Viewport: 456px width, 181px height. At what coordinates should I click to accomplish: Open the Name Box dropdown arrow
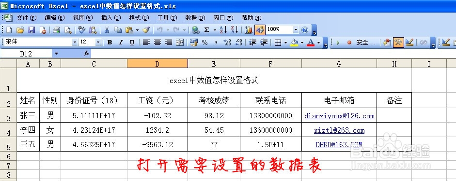(x=56, y=54)
